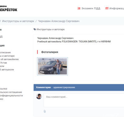Open the пользовательское соглашение sidebar link
Image resolution: width=124 pixels, height=124 pixels.
(x=11, y=92)
